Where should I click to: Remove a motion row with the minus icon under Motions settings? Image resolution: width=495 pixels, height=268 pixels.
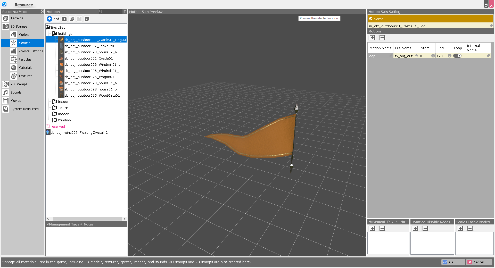point(382,38)
